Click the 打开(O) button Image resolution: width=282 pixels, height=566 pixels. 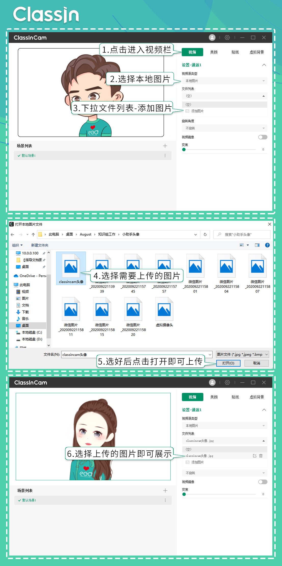click(x=228, y=363)
